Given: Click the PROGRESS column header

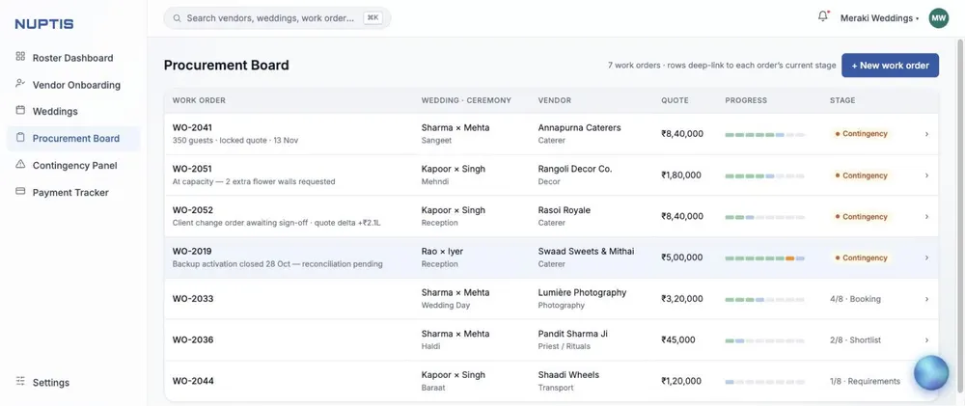Looking at the screenshot, I should tap(746, 100).
